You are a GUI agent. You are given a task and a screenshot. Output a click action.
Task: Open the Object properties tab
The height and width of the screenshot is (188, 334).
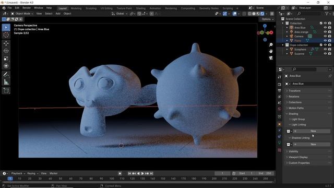pos(280,124)
